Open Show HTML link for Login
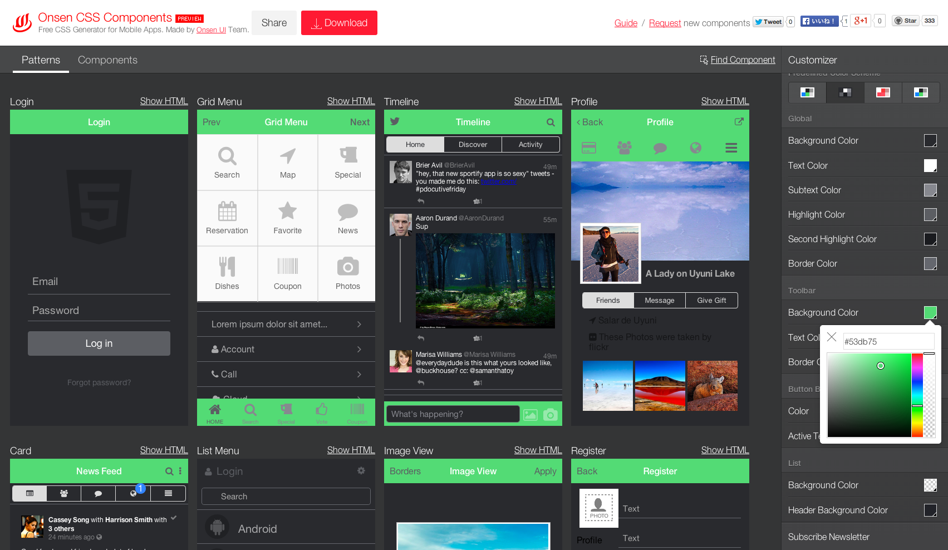Viewport: 948px width, 550px height. click(x=164, y=101)
